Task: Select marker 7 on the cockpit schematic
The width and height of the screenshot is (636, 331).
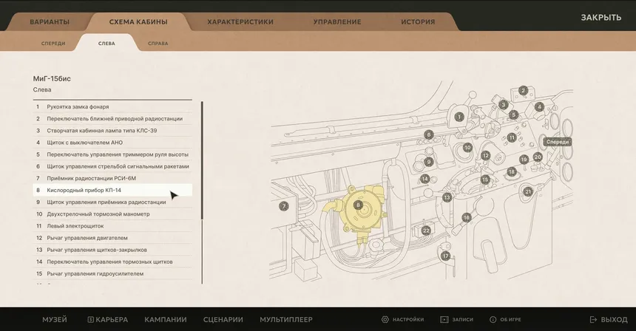Action: [x=283, y=206]
